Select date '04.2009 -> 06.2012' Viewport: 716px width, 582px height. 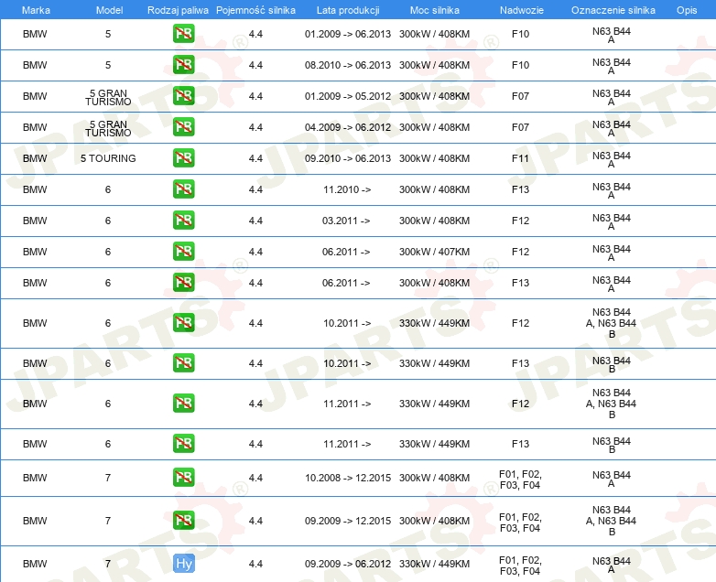tap(348, 127)
